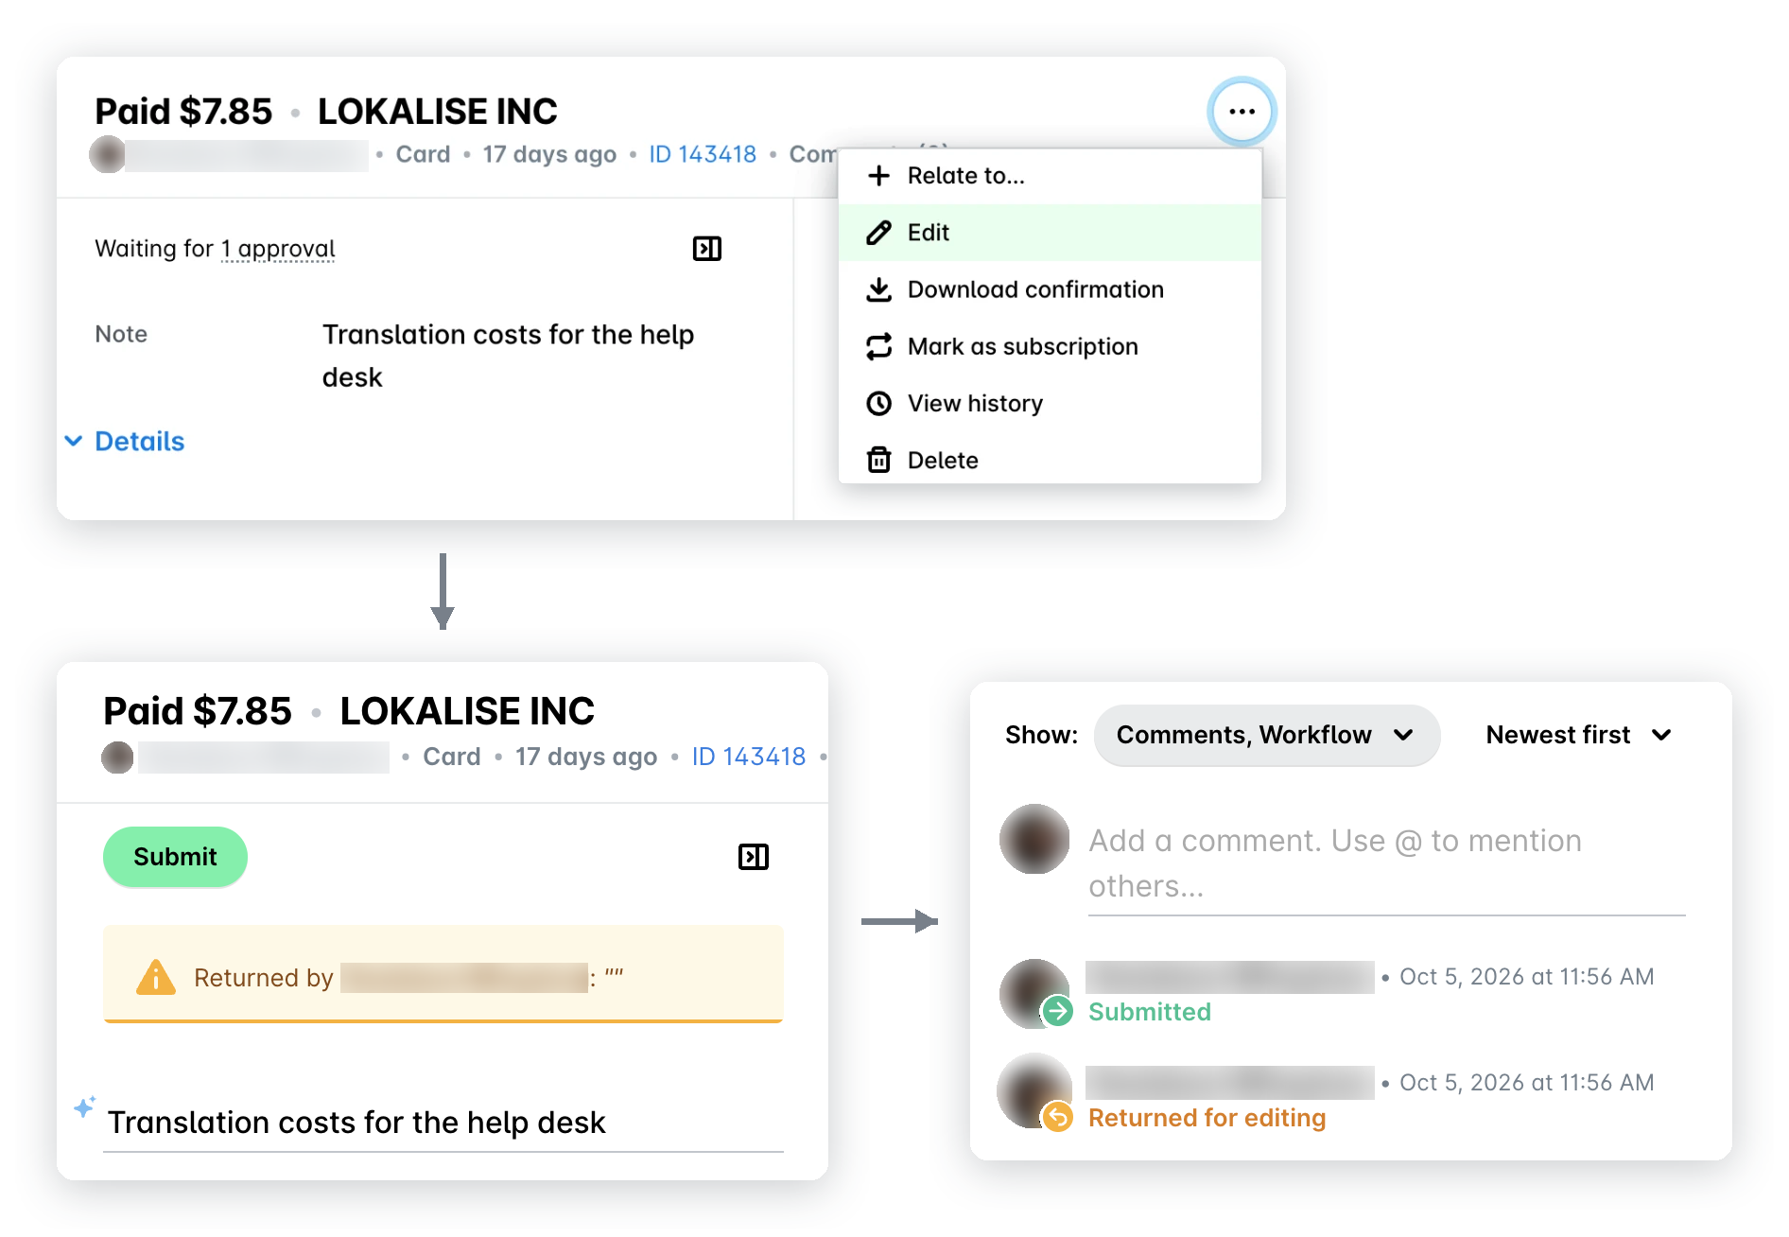Viewport: 1789px width, 1237px height.
Task: Open the three-dot more actions menu
Action: (x=1242, y=112)
